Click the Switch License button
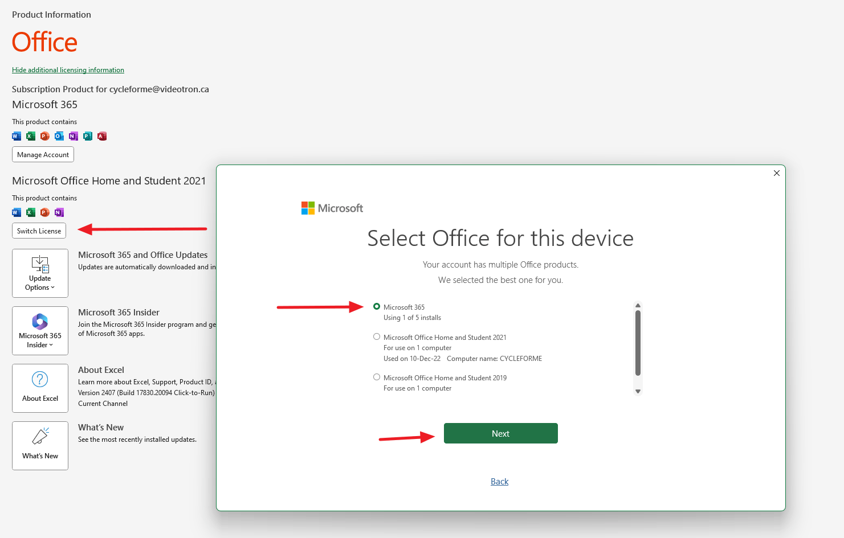 (x=39, y=231)
